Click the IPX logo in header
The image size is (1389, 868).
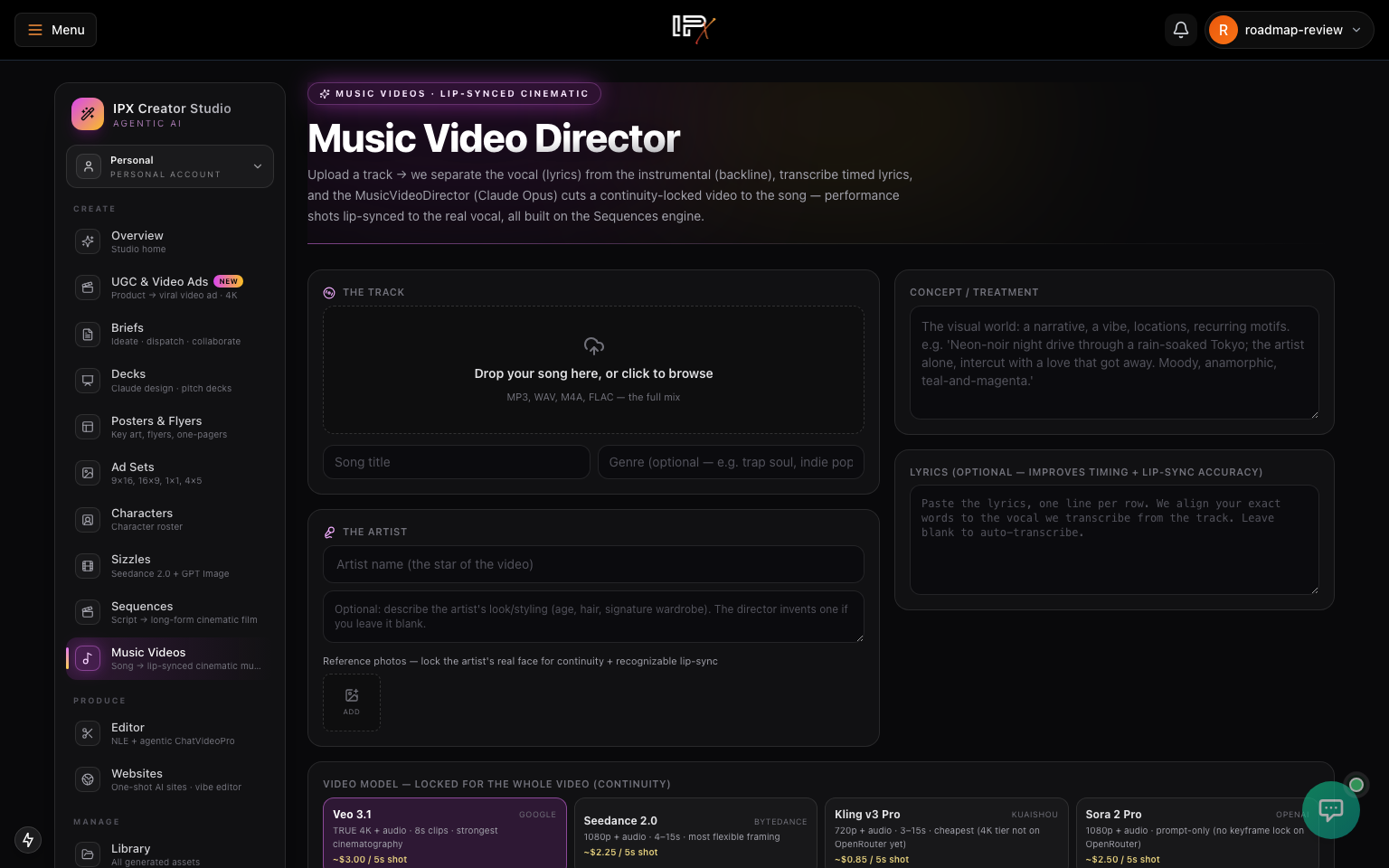694,29
